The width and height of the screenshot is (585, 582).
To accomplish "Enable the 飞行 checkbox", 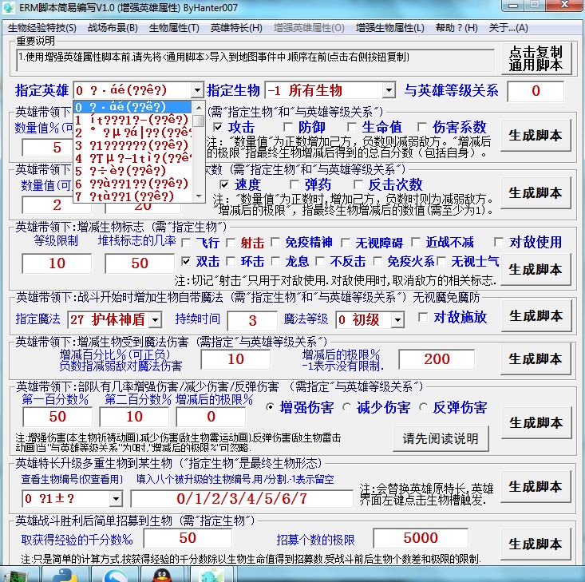I will [x=186, y=243].
